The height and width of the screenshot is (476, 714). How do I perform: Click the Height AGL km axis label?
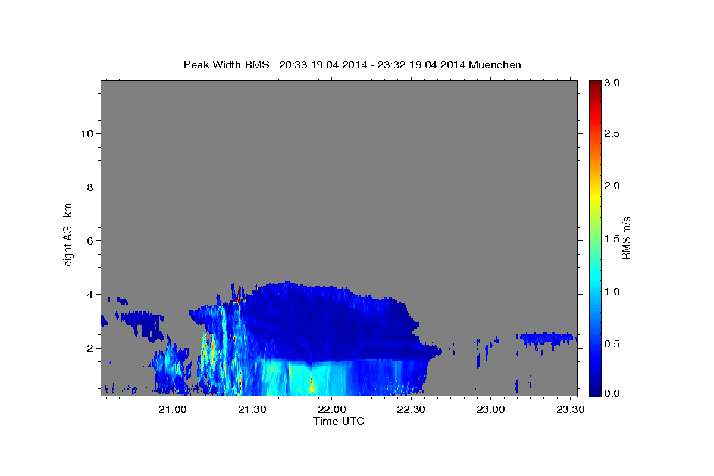tap(68, 237)
